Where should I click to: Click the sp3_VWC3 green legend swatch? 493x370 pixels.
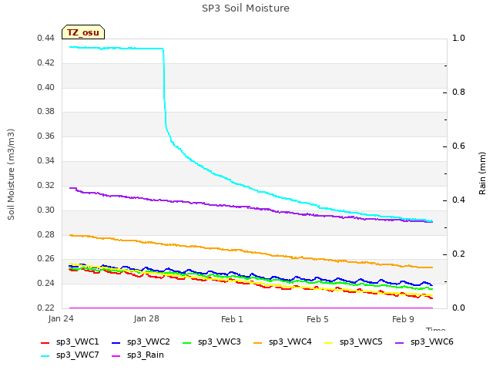point(187,343)
